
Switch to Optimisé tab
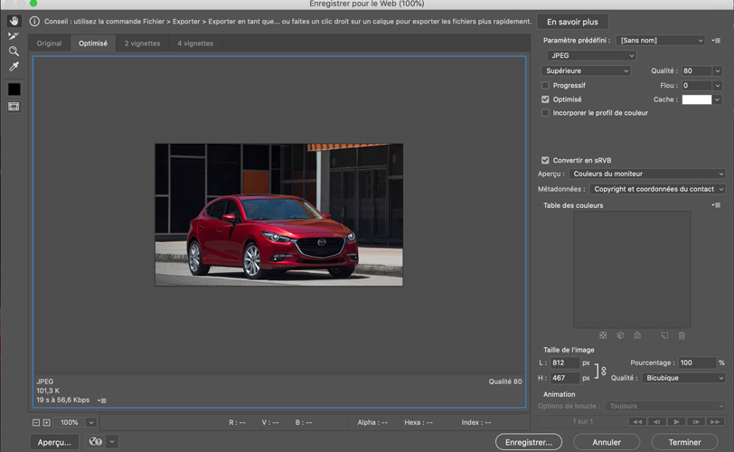pos(93,43)
